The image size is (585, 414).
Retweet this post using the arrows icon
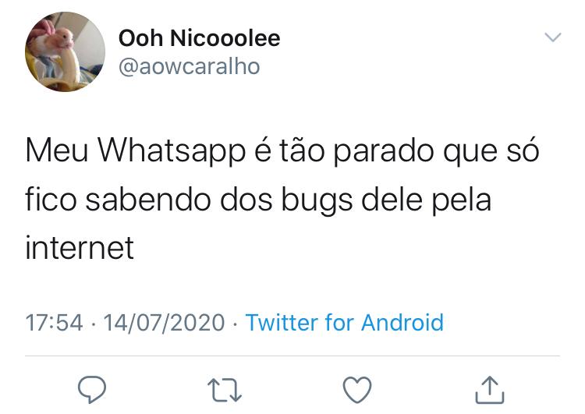pyautogui.click(x=225, y=390)
